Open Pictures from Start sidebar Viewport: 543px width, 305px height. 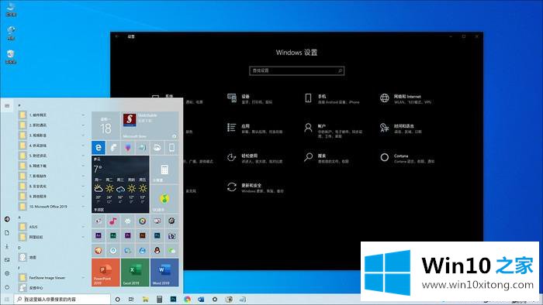click(7, 260)
